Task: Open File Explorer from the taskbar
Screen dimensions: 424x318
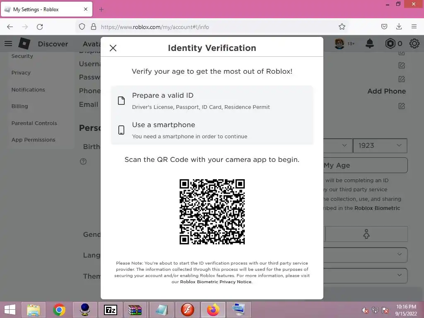Action: tap(34, 310)
